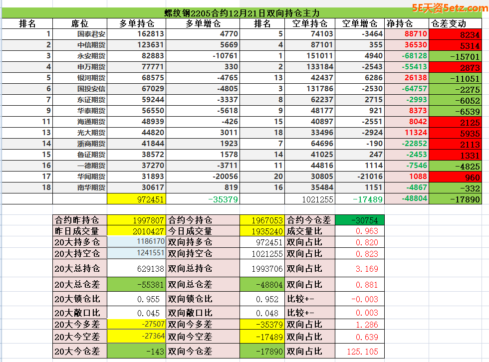Select the 合约今持仓 value 1967053
This screenshot has height=362, width=489.
click(x=261, y=220)
